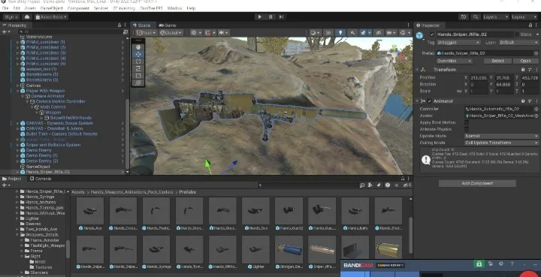Expand Canvas in Hierarchy
The image size is (541, 277).
[18, 86]
